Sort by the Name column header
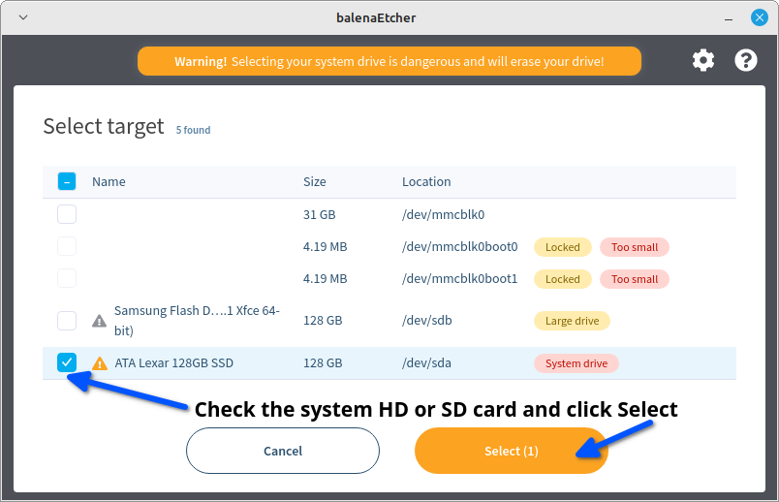Screen dimensions: 779x502 pos(109,181)
